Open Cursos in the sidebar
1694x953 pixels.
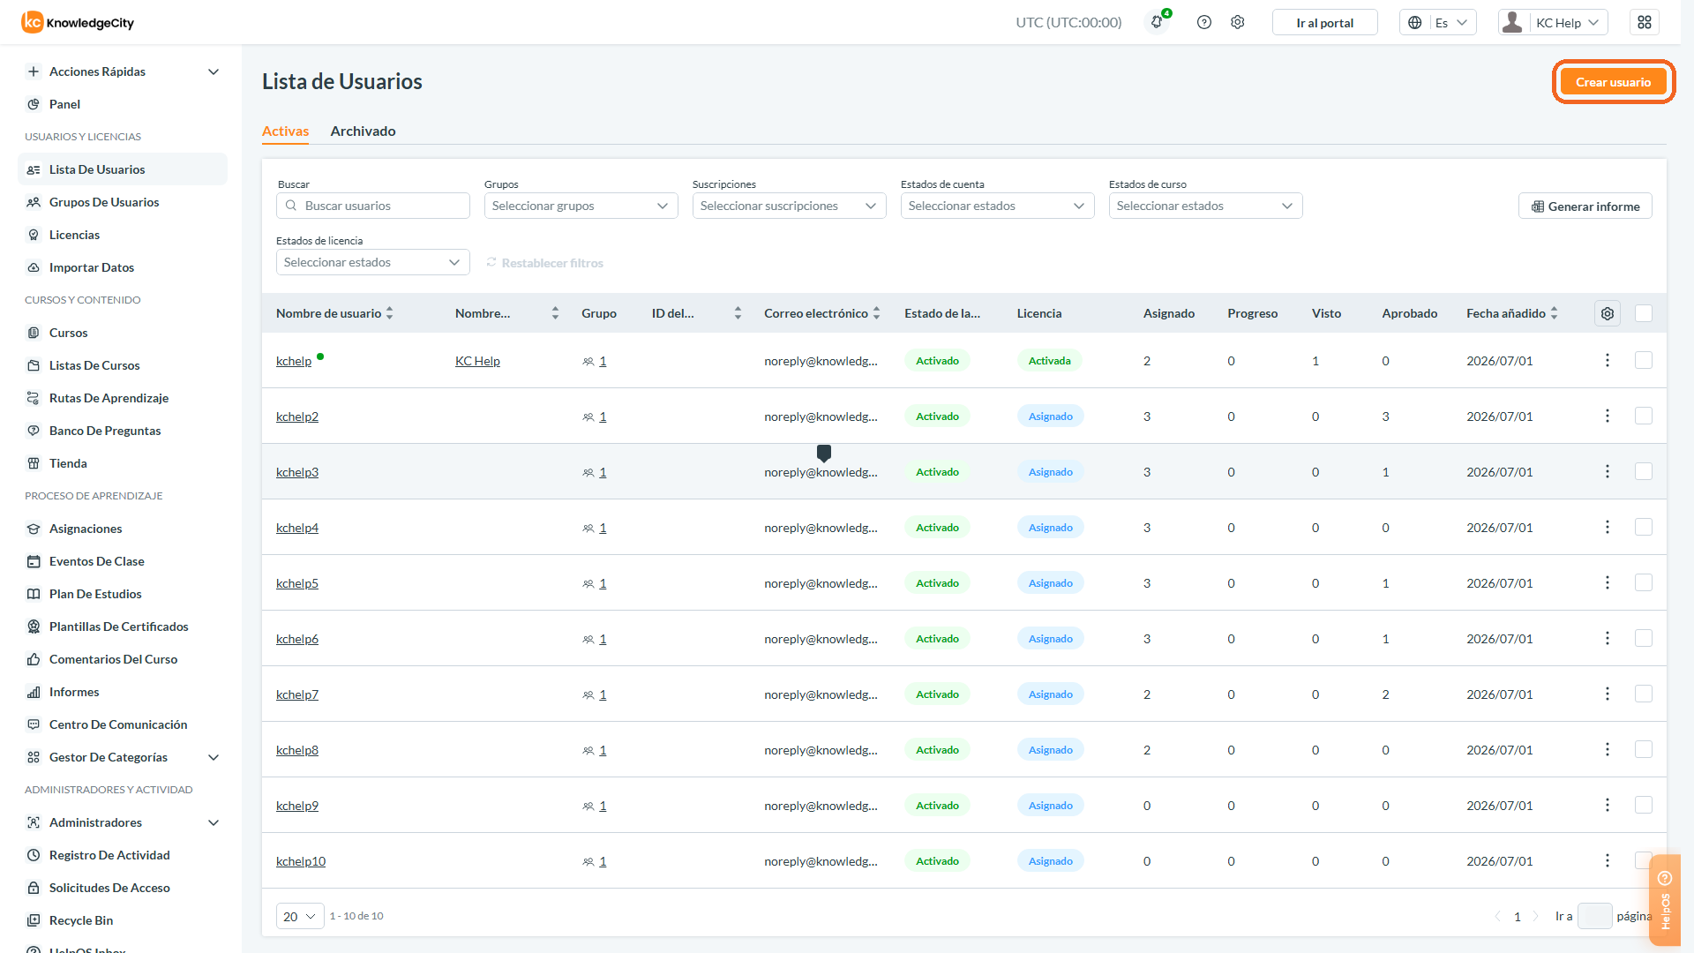point(123,333)
